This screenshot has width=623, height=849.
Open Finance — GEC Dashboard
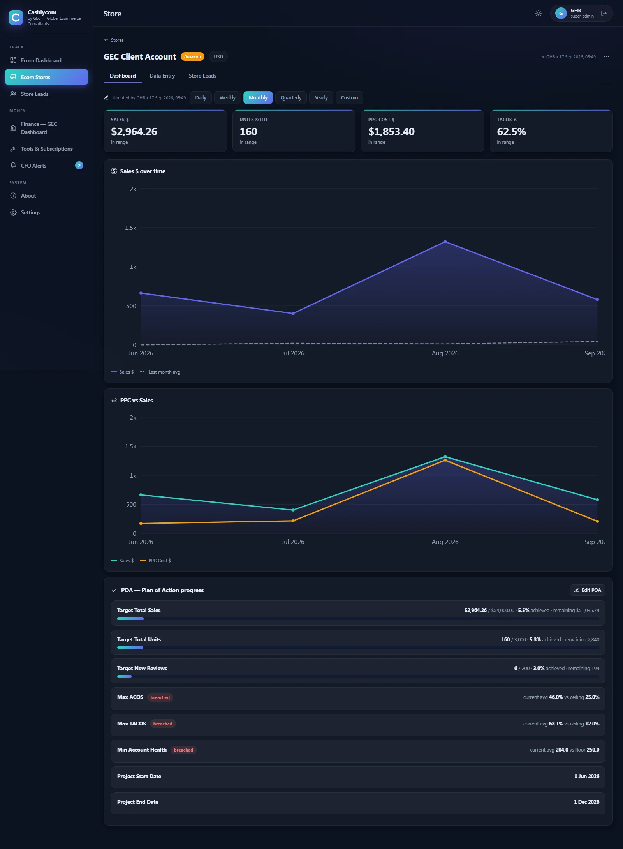(46, 128)
